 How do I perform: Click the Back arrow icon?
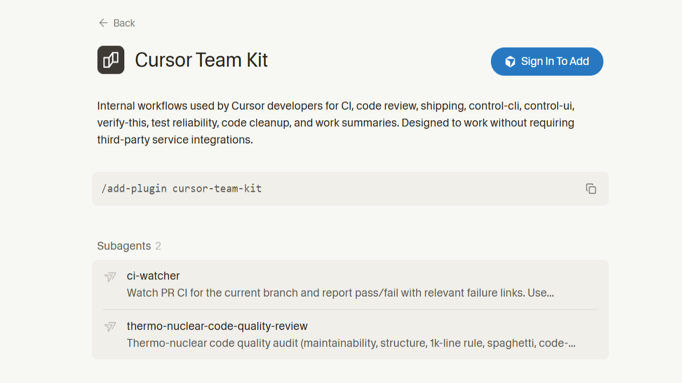click(x=103, y=23)
